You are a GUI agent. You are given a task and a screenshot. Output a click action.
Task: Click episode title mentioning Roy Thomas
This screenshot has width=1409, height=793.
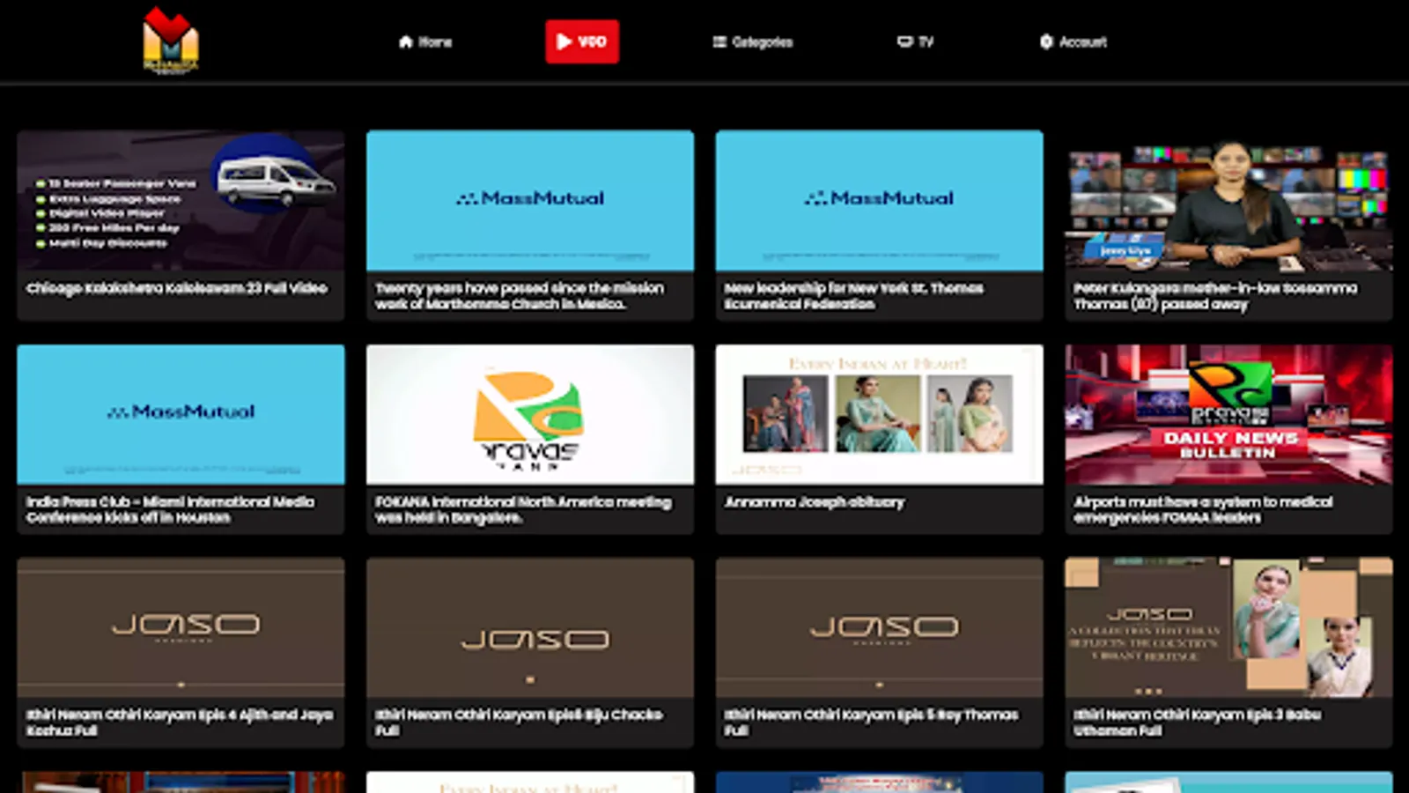coord(872,723)
